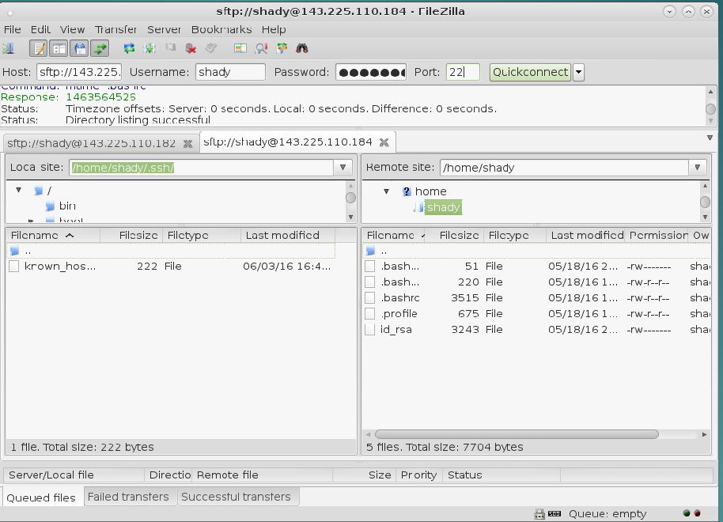Toggle transfer queue display

[x=100, y=48]
